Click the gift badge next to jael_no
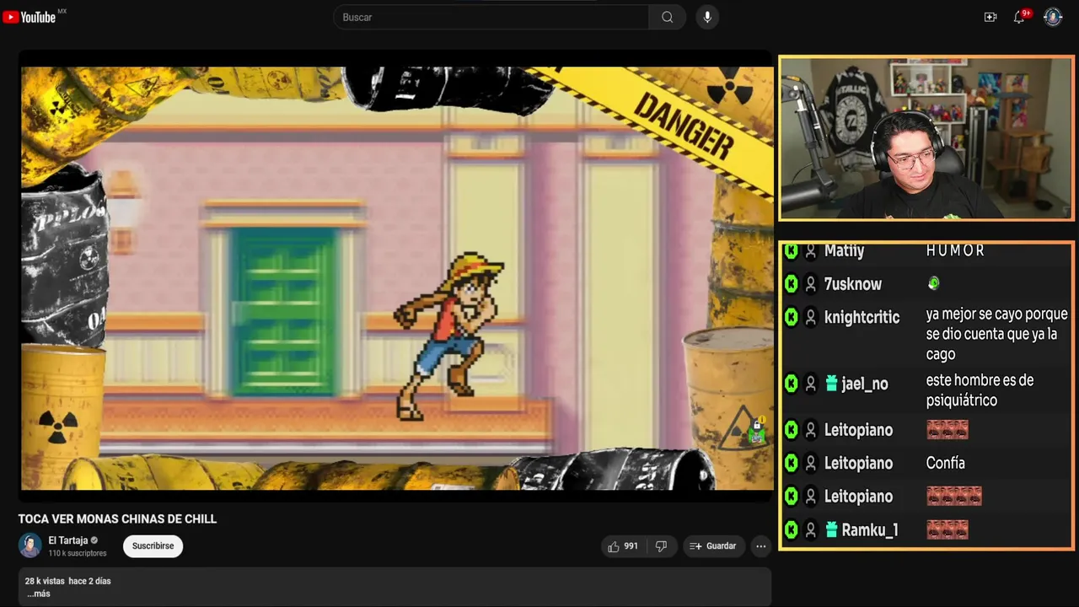 click(x=831, y=384)
